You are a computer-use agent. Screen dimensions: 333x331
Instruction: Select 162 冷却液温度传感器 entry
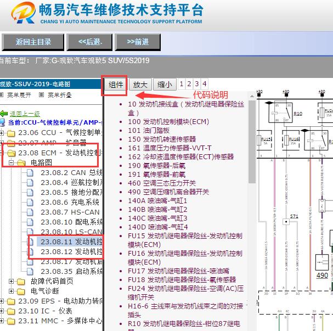tap(180, 157)
